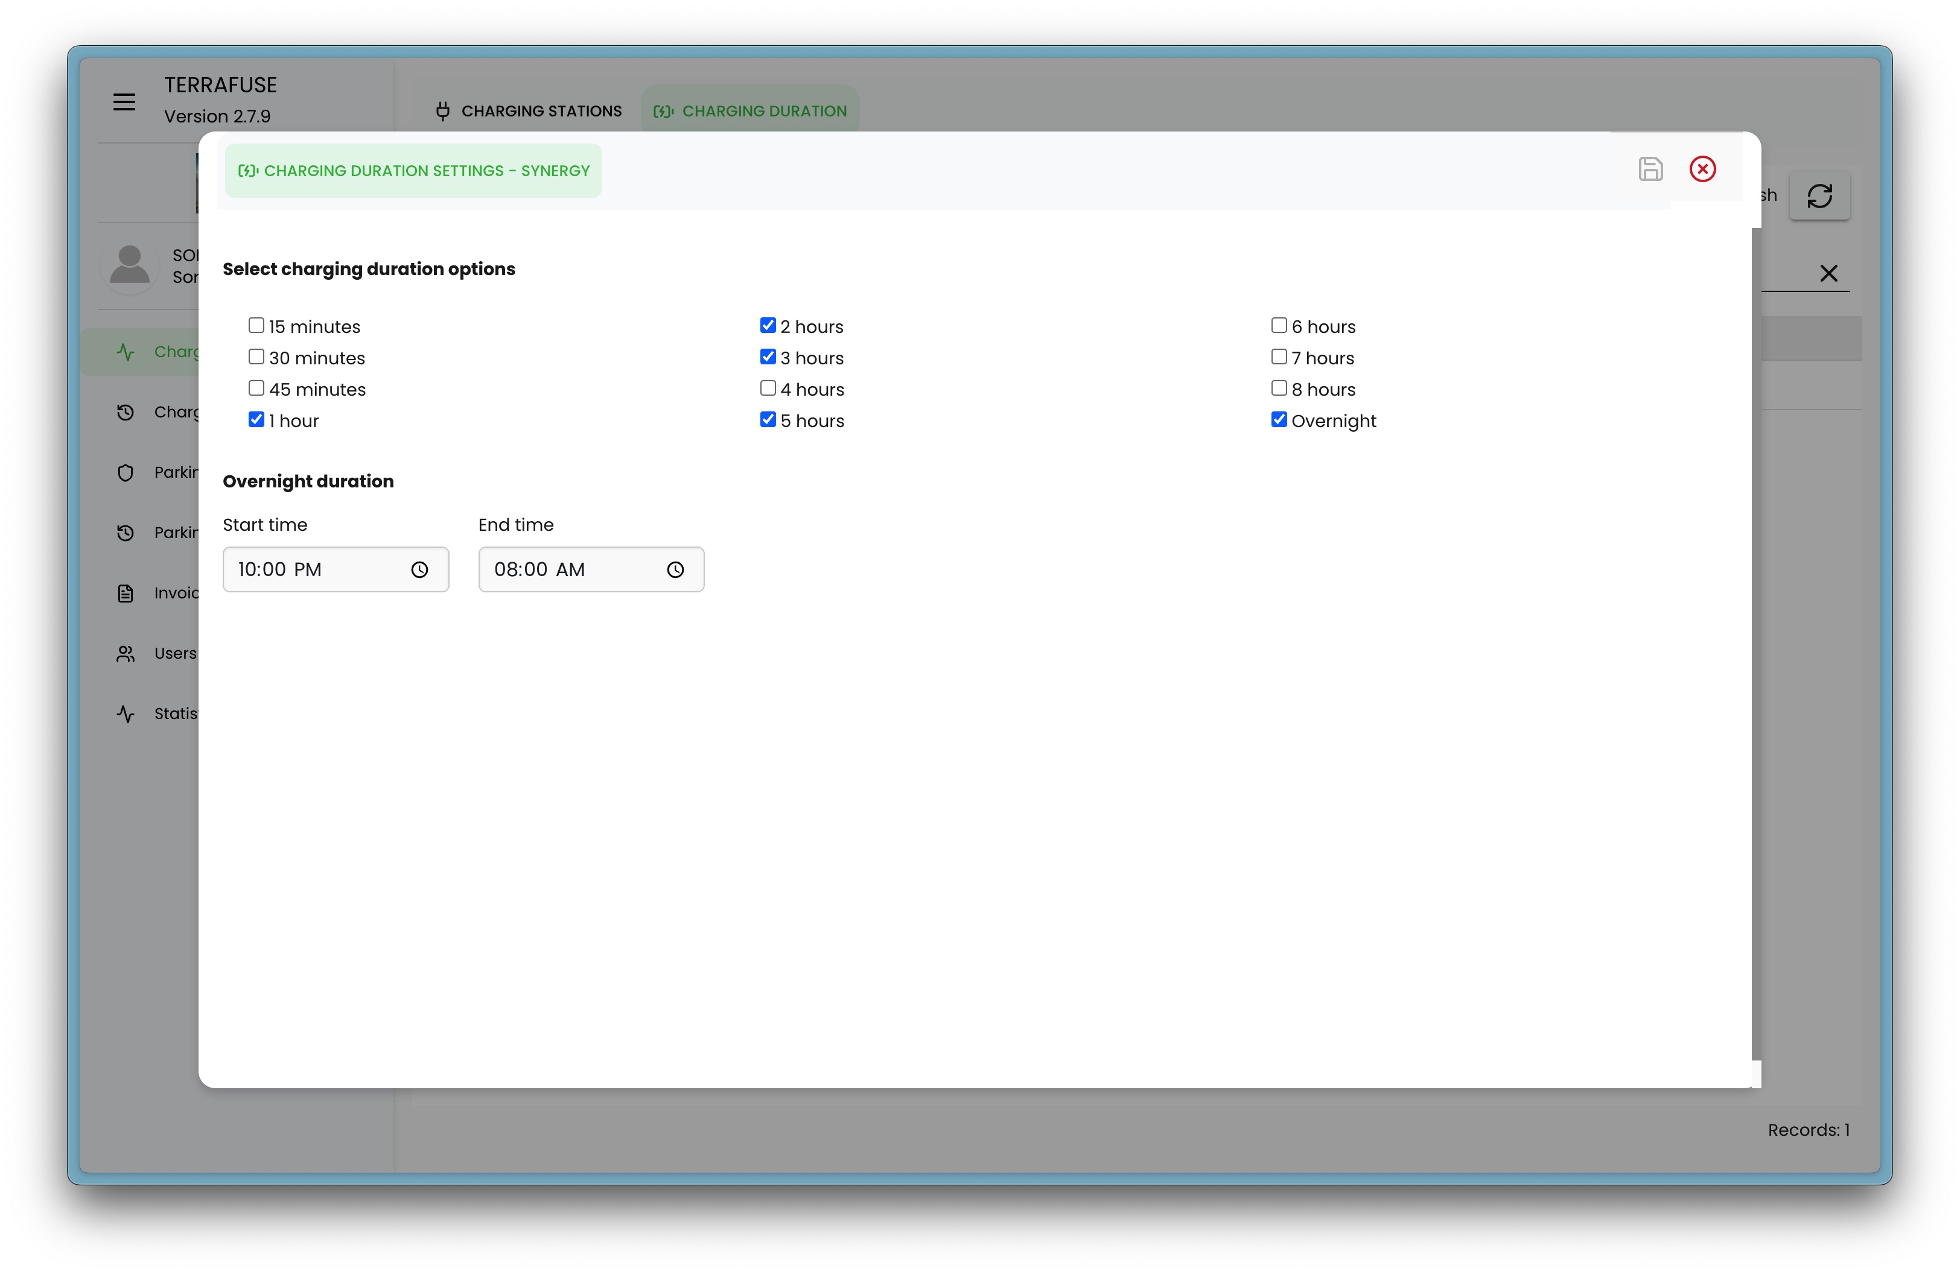Uncheck the 2 hours option
Viewport: 1960px width, 1274px height.
point(768,326)
